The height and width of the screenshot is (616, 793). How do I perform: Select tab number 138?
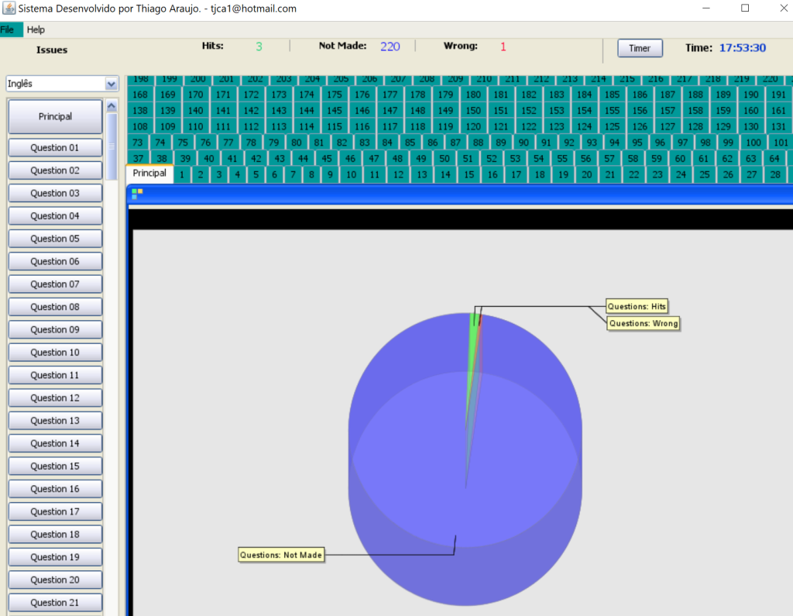click(140, 110)
